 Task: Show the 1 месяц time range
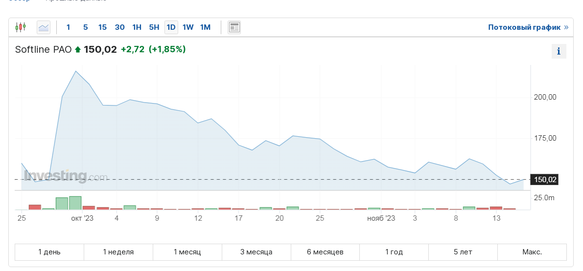point(187,252)
